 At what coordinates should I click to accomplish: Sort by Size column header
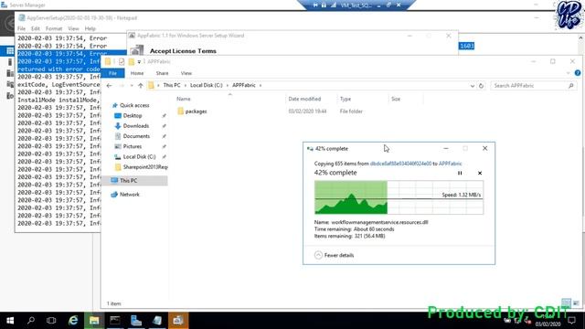[x=396, y=99]
